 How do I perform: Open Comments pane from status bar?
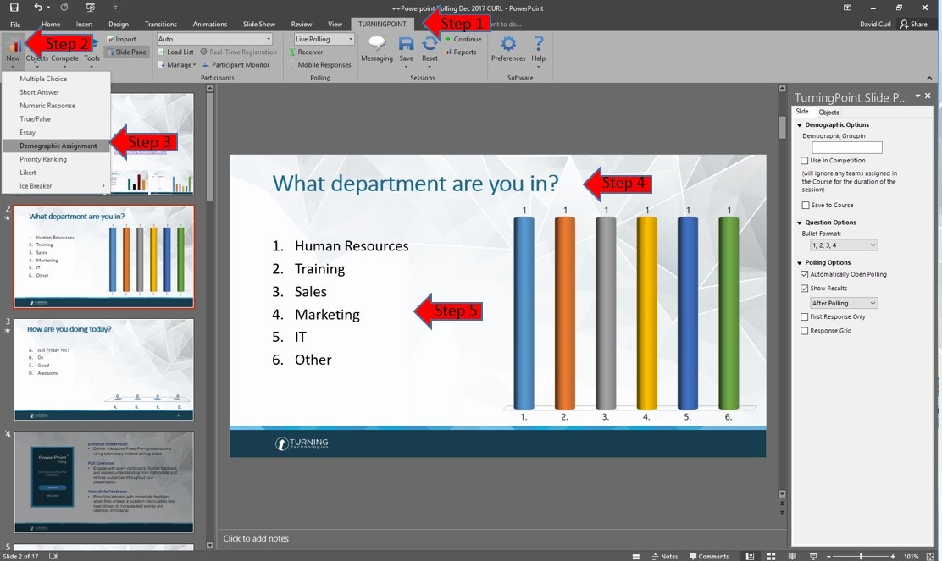pos(709,556)
